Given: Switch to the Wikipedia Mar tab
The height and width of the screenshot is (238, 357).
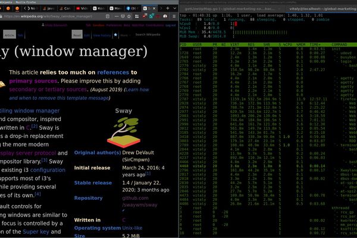Looking at the screenshot, I should [115, 8].
